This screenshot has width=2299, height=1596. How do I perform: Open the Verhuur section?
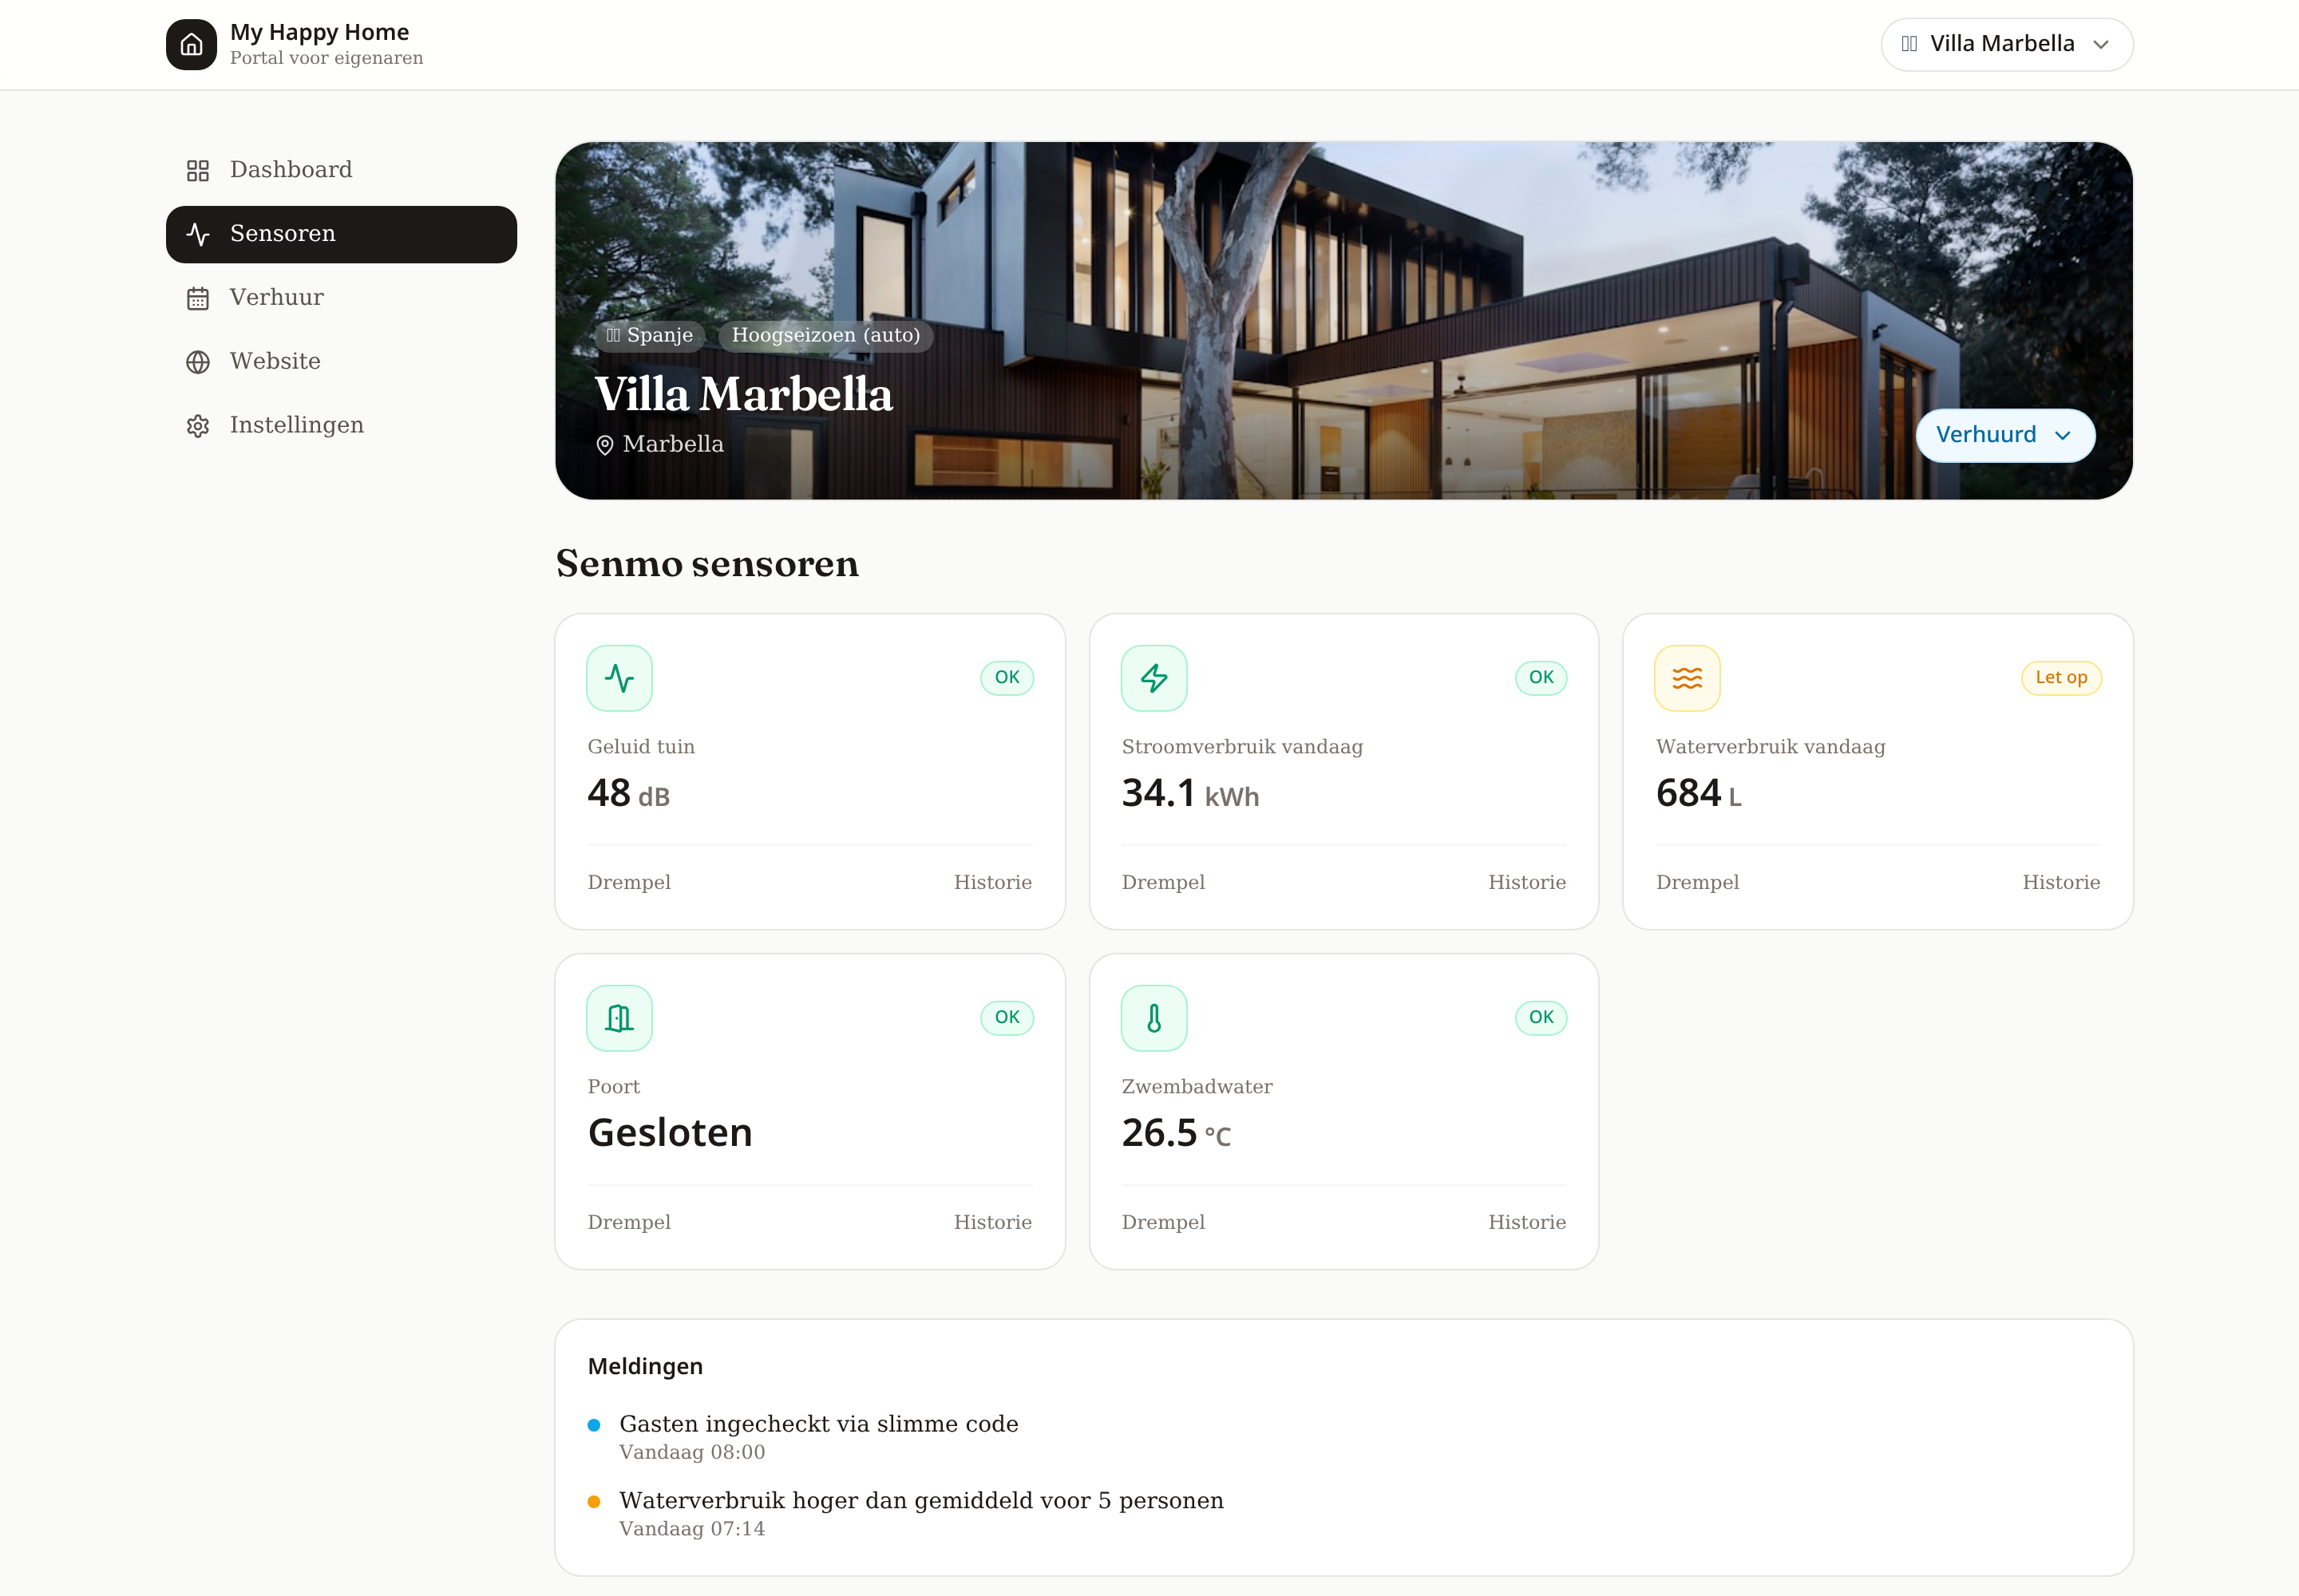coord(341,298)
